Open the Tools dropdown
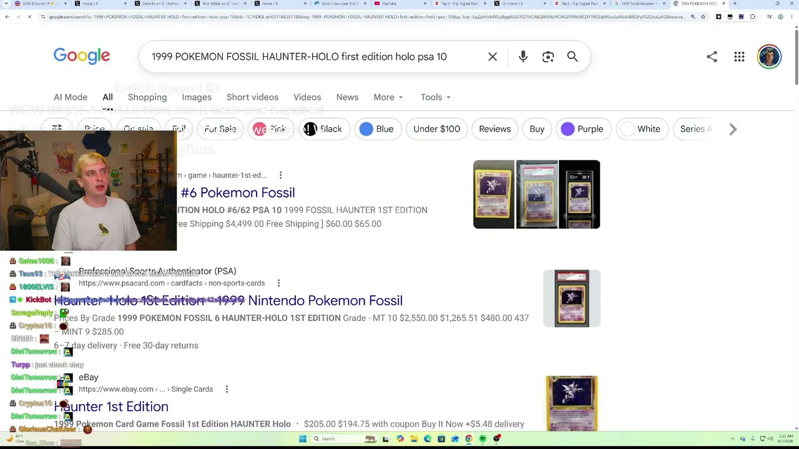The width and height of the screenshot is (799, 449). pyautogui.click(x=435, y=97)
